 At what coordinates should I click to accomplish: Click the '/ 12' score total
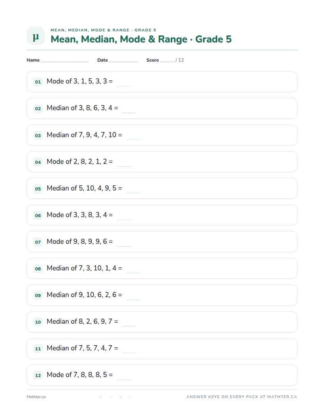point(179,60)
